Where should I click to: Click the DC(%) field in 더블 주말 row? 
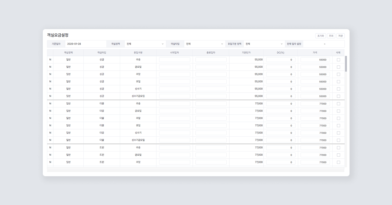coord(281,118)
